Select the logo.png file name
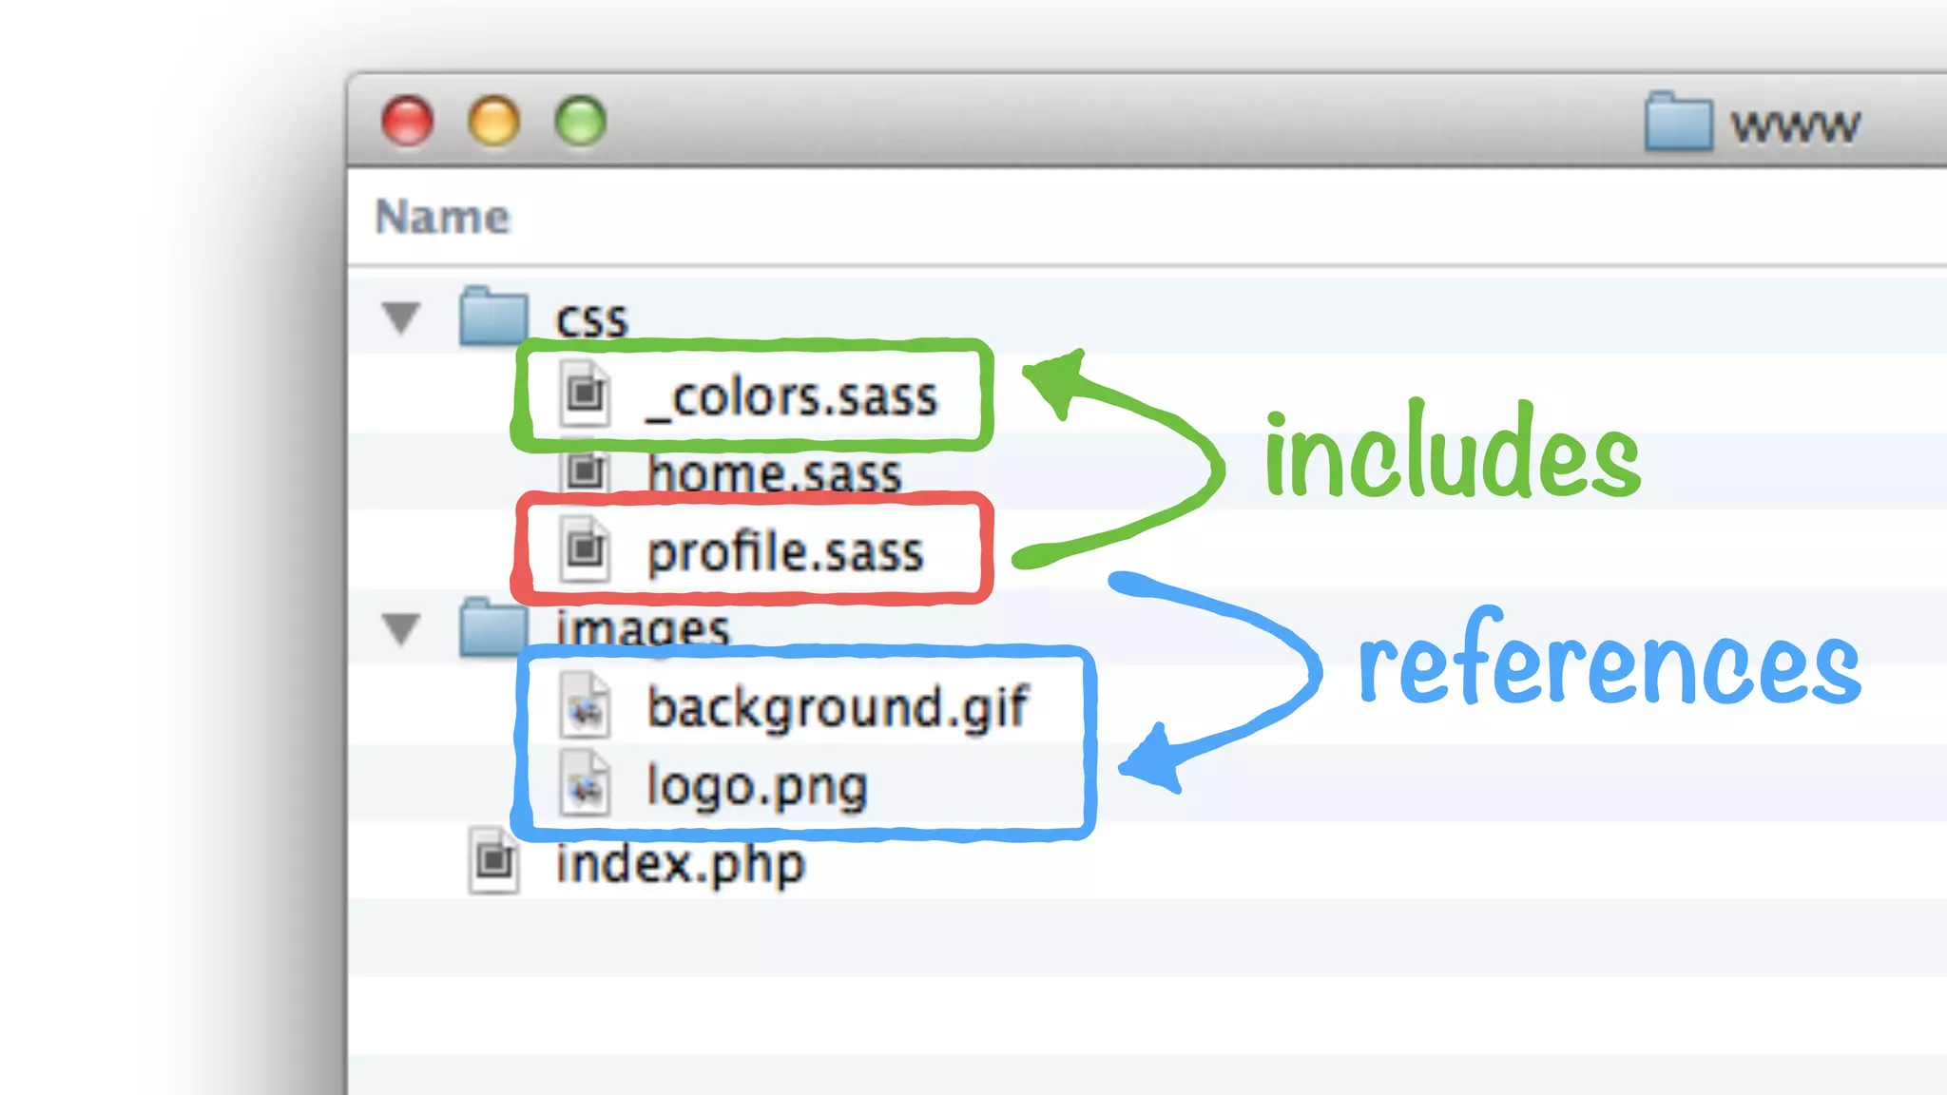 (757, 785)
